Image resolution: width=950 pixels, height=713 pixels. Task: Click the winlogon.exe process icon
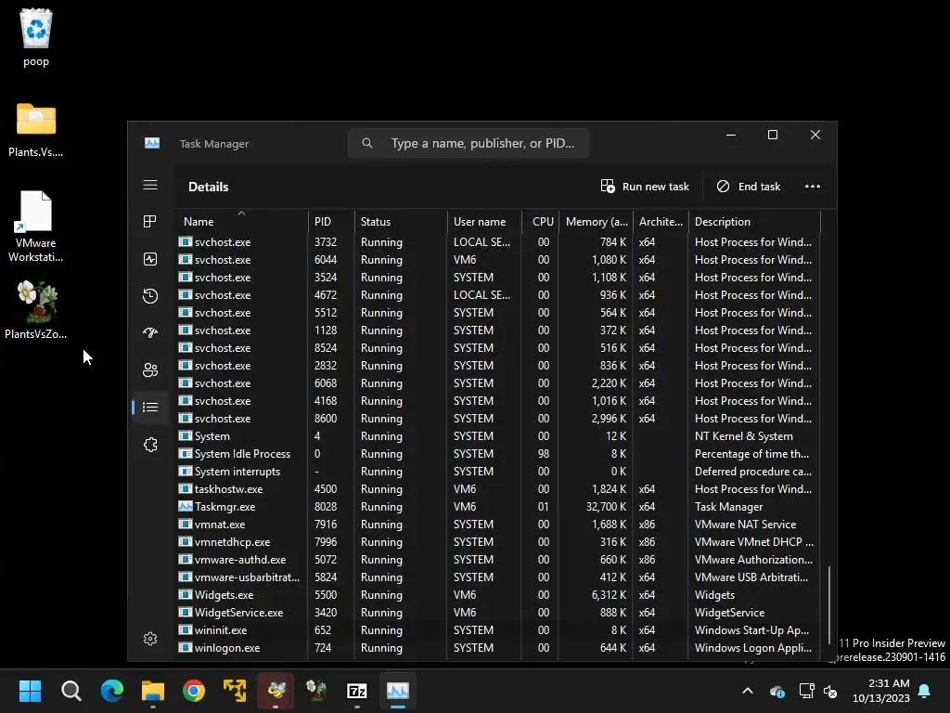coord(186,647)
